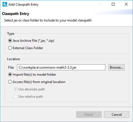
Task: Choose Access file(s) from original location
Action: [x=37, y=82]
